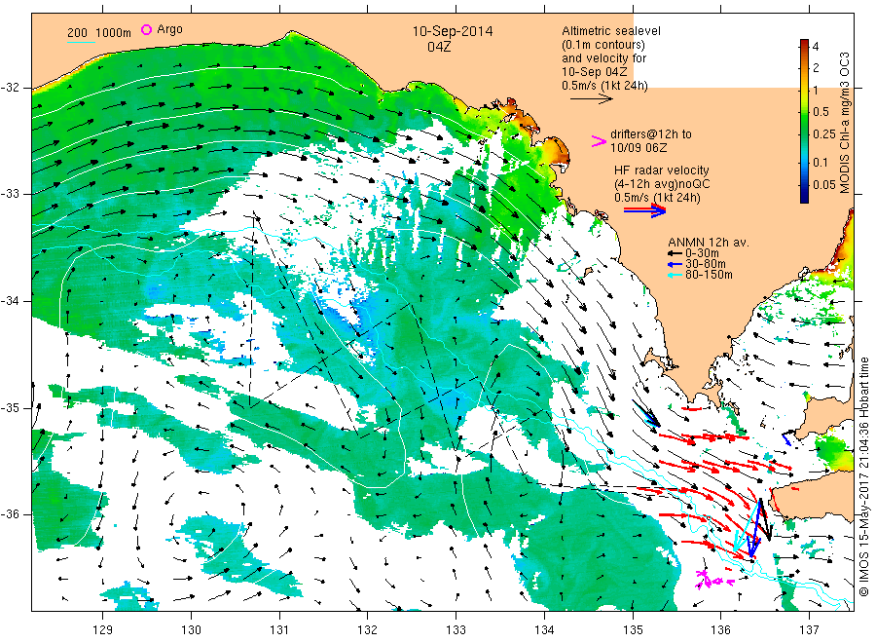Click the '0-30m' depth label
The image size is (876, 643).
coord(702,254)
